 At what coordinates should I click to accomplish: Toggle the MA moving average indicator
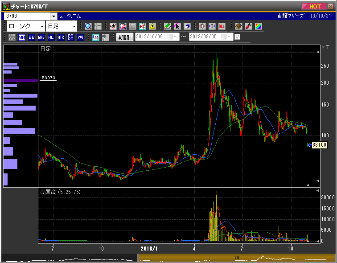click(x=22, y=37)
